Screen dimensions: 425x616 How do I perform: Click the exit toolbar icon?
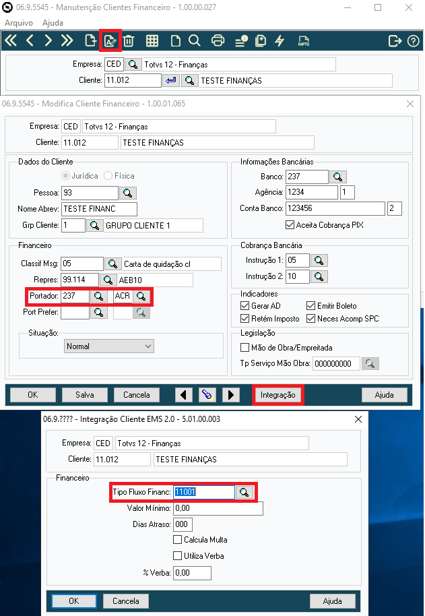pyautogui.click(x=395, y=40)
